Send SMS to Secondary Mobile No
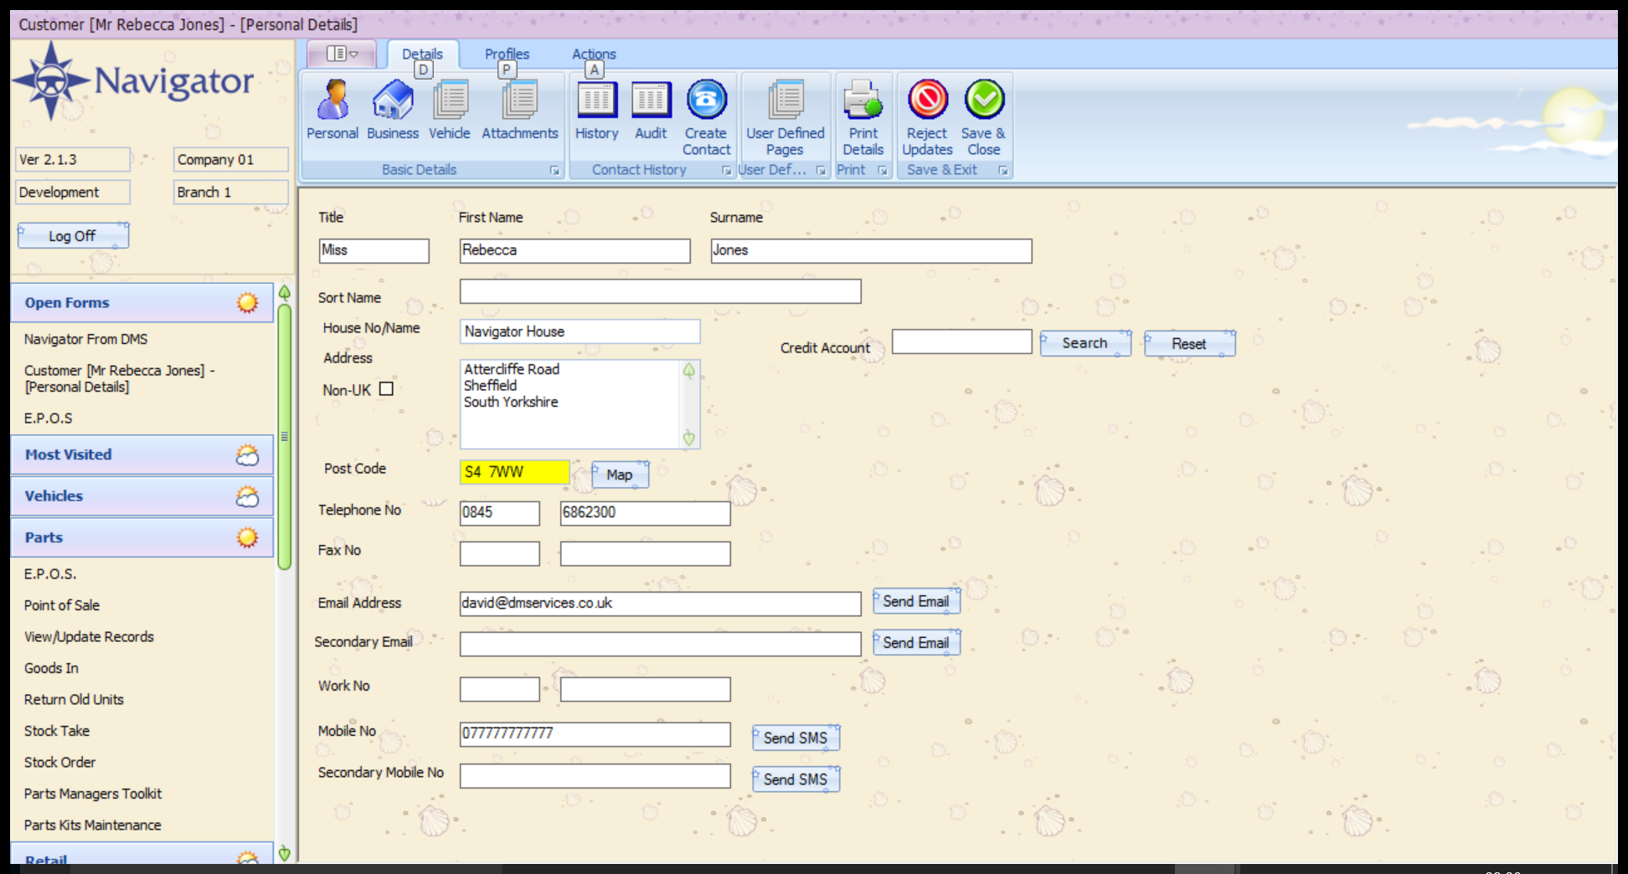The height and width of the screenshot is (874, 1628). point(796,779)
